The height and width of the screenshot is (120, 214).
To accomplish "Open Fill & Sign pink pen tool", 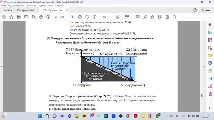I will 210,86.
